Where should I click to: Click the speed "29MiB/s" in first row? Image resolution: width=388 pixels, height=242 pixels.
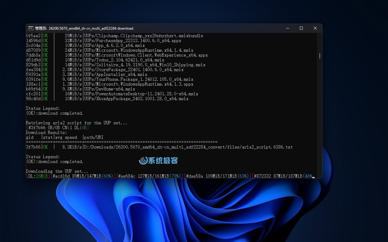click(73, 36)
